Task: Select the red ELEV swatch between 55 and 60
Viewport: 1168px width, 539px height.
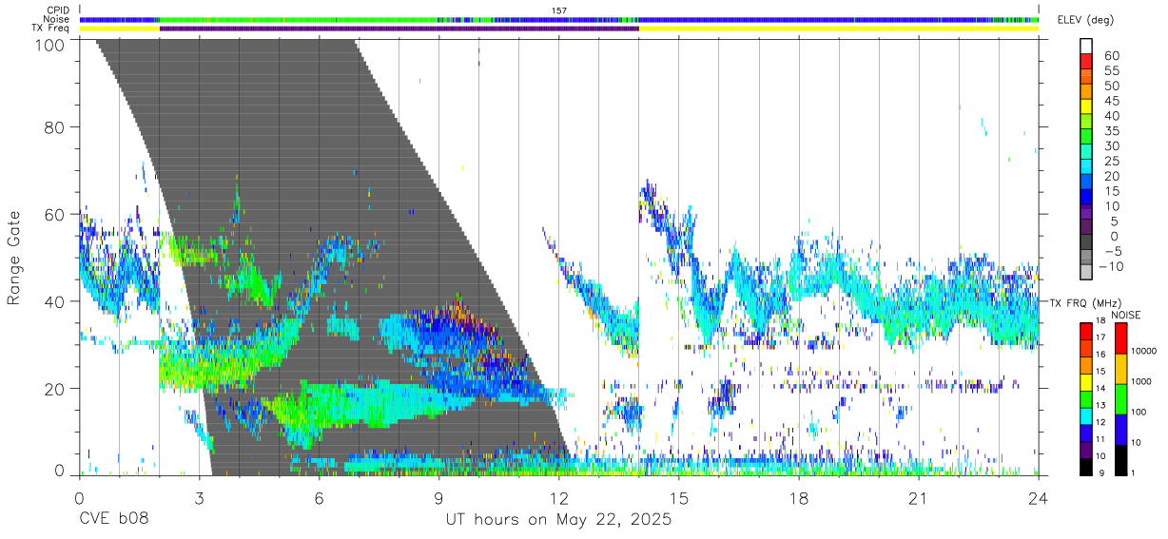Action: (x=1085, y=62)
